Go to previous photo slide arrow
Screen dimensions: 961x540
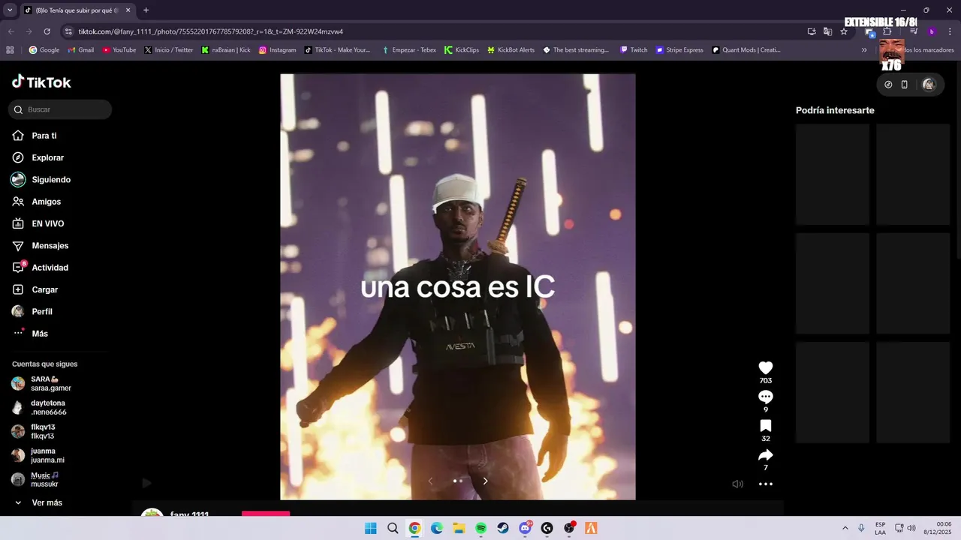coord(430,481)
